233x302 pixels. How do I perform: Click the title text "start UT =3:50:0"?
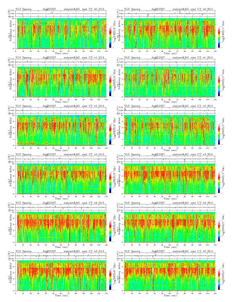click(x=202, y=154)
